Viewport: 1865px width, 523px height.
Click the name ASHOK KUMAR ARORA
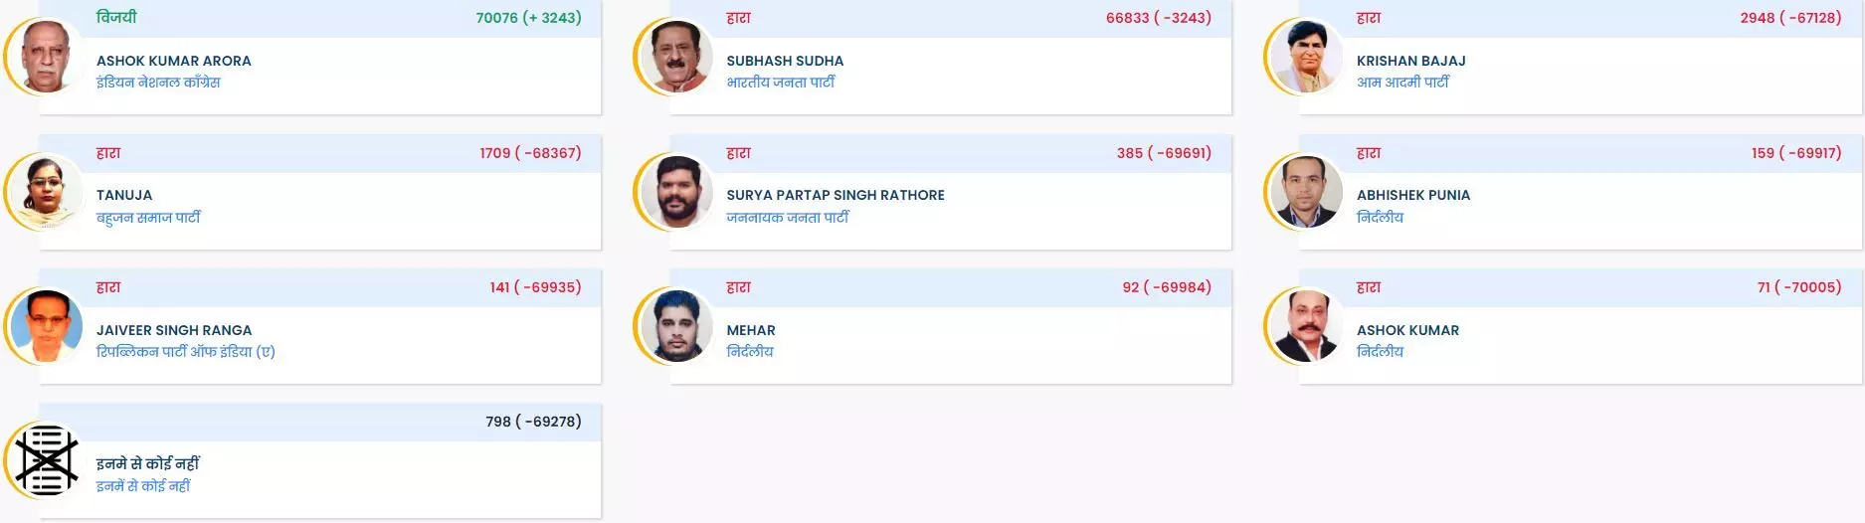(174, 61)
